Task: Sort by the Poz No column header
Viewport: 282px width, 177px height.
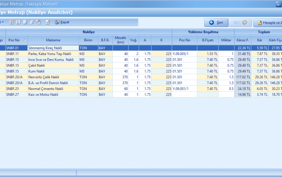Action: pyautogui.click(x=16, y=40)
